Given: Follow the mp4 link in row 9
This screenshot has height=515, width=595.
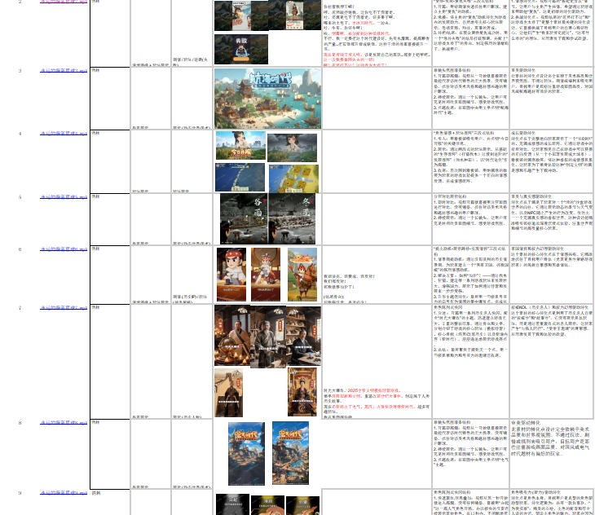Looking at the screenshot, I should pyautogui.click(x=64, y=493).
